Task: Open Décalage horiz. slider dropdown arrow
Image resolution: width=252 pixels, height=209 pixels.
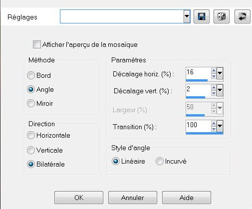Action: (220, 73)
